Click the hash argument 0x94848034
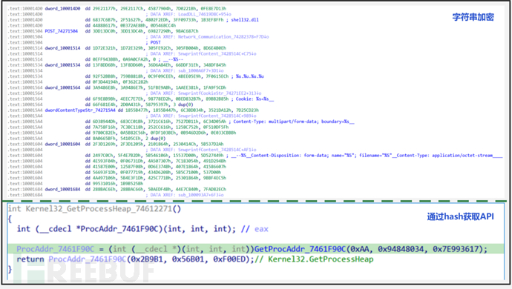Image resolution: width=512 pixels, height=289 pixels. 402,249
